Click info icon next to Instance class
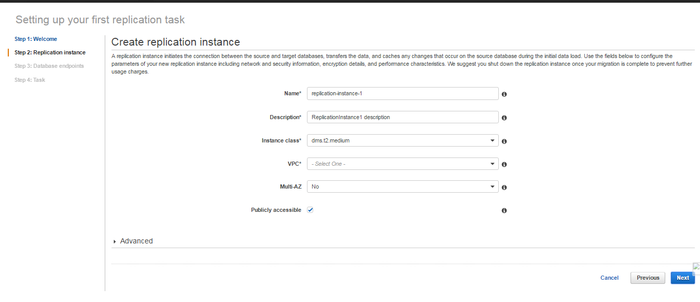700x302 pixels. coord(504,141)
